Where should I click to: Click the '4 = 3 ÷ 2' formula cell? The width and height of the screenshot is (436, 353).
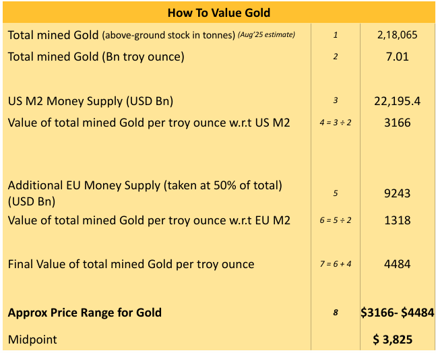[x=335, y=123]
